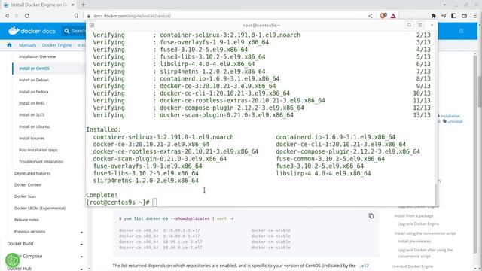482x271 pixels.
Task: Click the Brave Rewards triangle icon
Action: (393, 16)
